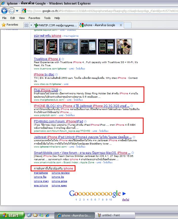Star the IPHONE BLOG result
178x219 pixels.
(132, 106)
